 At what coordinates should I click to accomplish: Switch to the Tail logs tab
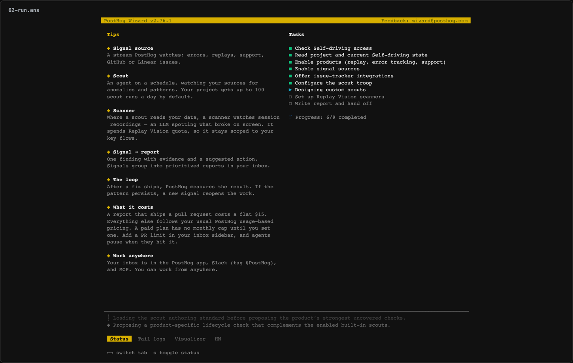[151, 339]
